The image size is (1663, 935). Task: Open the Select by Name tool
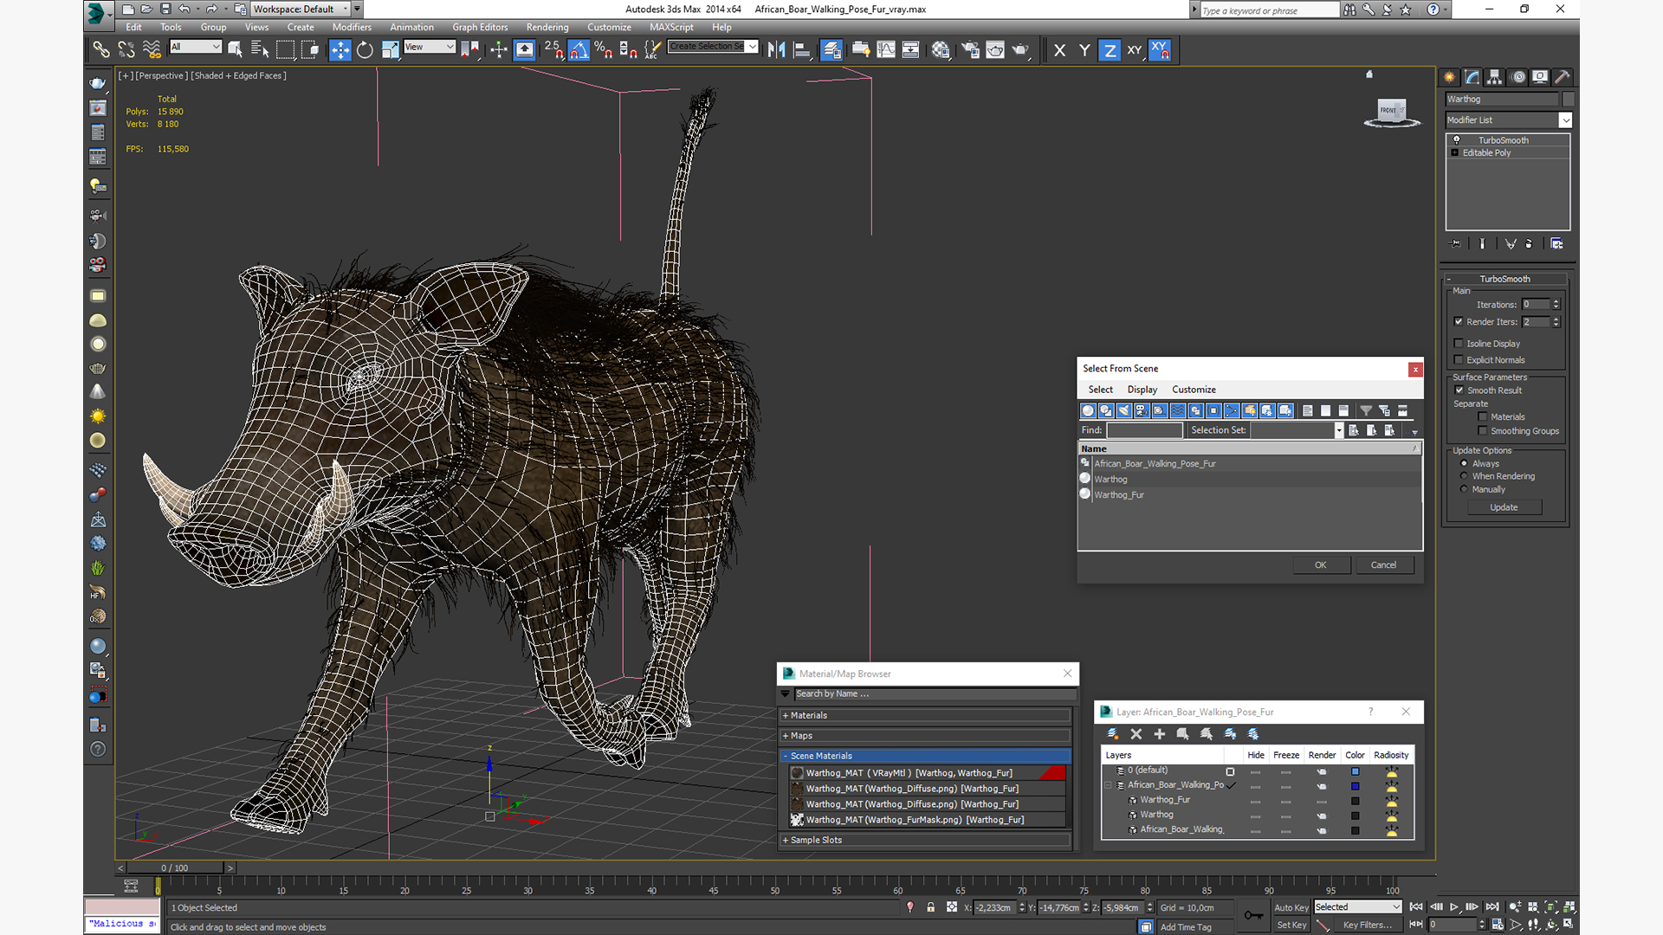pos(259,50)
